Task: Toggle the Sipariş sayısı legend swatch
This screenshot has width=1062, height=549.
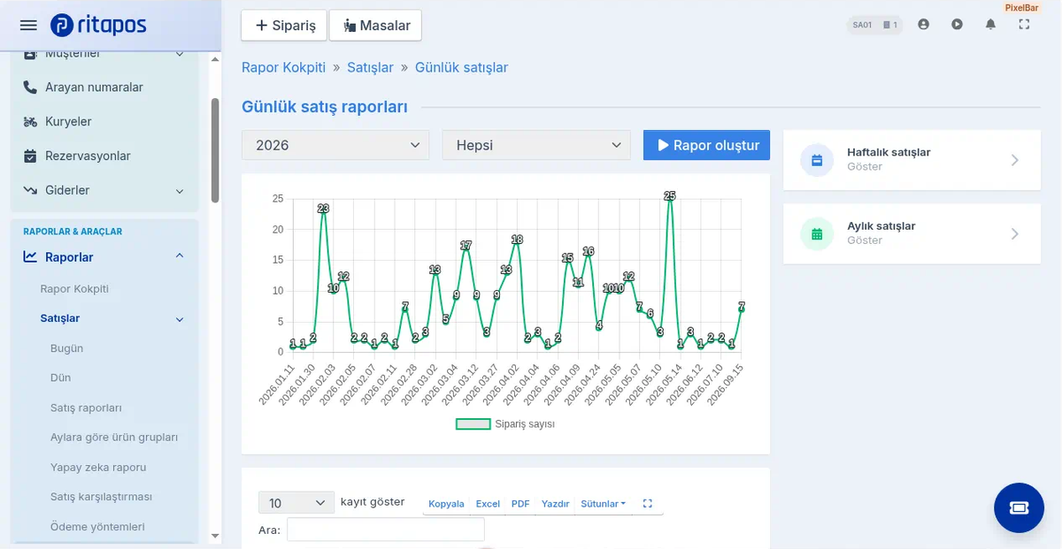Action: [473, 424]
